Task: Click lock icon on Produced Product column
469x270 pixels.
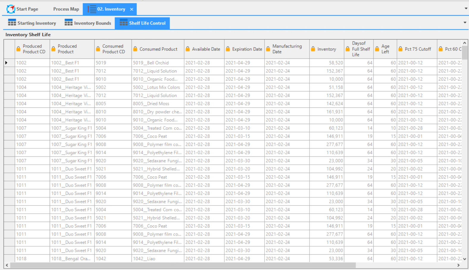Action: coord(53,49)
